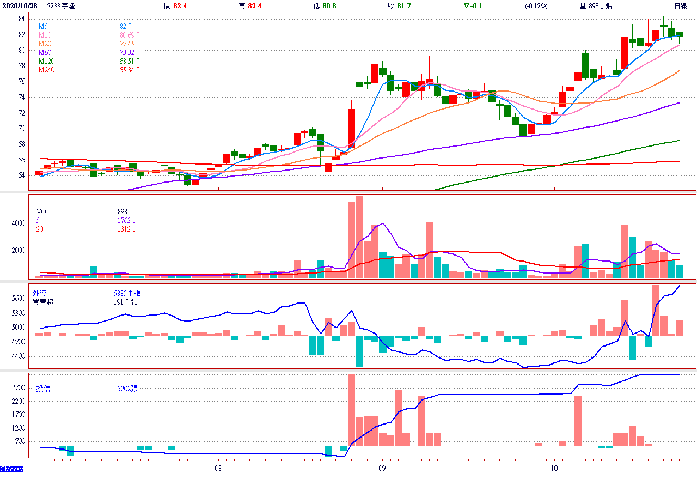The image size is (697, 479).
Task: Select the M5 moving average legend label
Action: coord(43,26)
